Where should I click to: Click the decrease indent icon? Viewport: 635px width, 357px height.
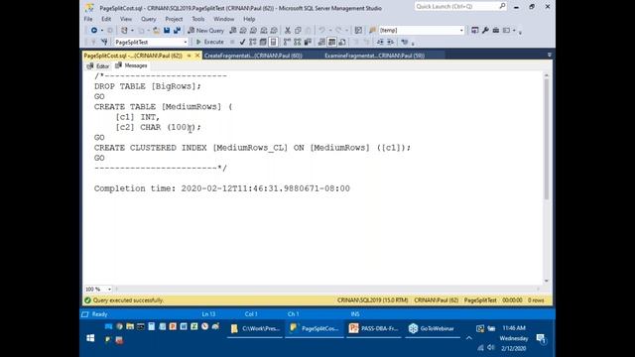coord(380,42)
